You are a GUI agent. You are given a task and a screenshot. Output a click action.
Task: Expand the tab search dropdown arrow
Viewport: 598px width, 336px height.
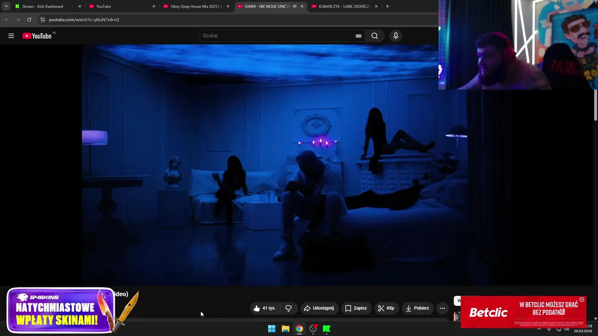coord(6,7)
